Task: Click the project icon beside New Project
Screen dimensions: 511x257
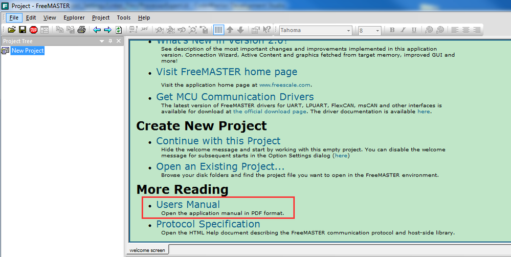Action: coord(5,51)
